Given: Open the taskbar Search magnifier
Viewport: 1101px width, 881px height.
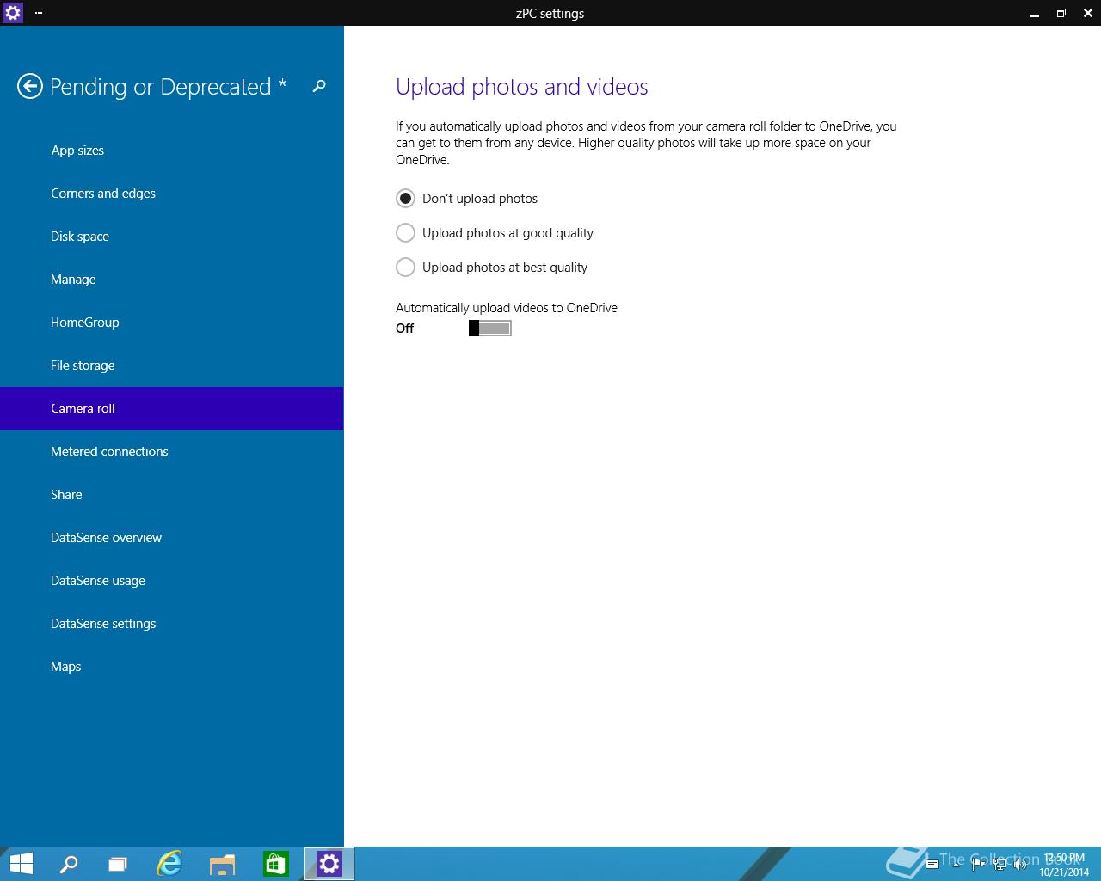Looking at the screenshot, I should tap(68, 864).
